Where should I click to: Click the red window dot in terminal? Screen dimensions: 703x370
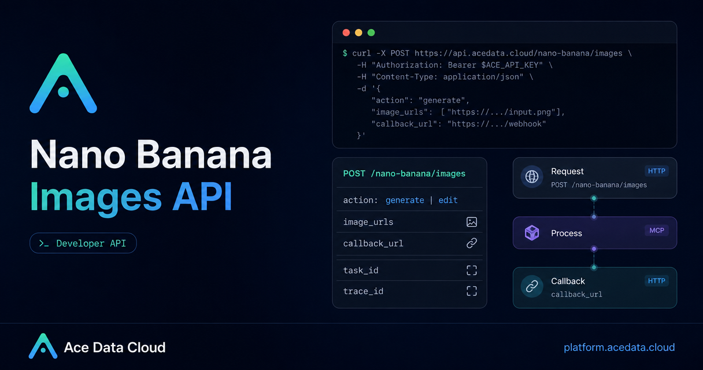pos(346,32)
